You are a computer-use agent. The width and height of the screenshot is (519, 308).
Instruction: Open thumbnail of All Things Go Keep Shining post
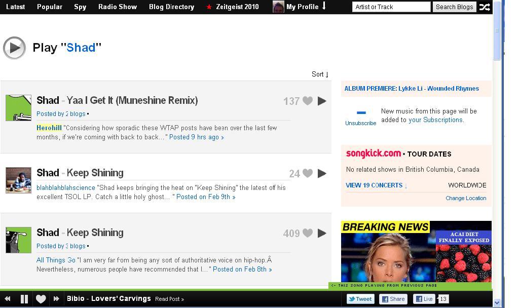pos(19,240)
